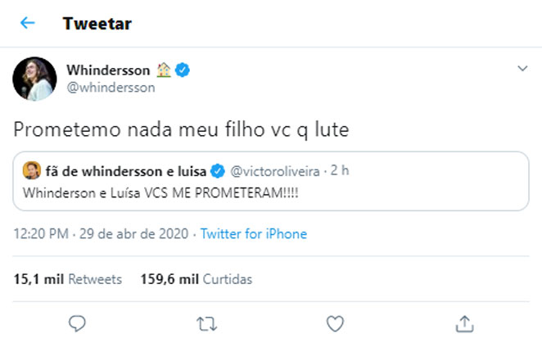Like the tweet with the heart icon
The width and height of the screenshot is (542, 343).
tap(335, 323)
